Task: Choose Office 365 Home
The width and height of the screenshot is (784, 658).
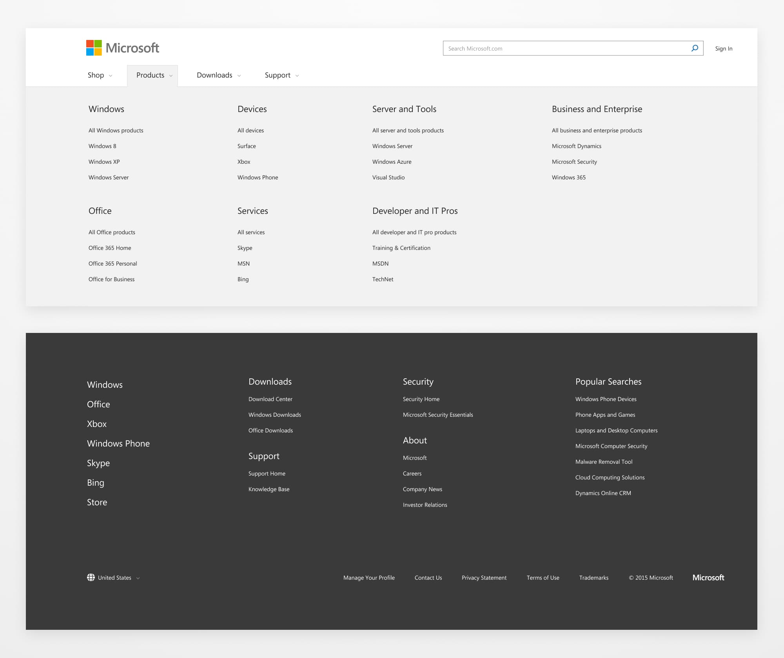Action: [x=110, y=248]
